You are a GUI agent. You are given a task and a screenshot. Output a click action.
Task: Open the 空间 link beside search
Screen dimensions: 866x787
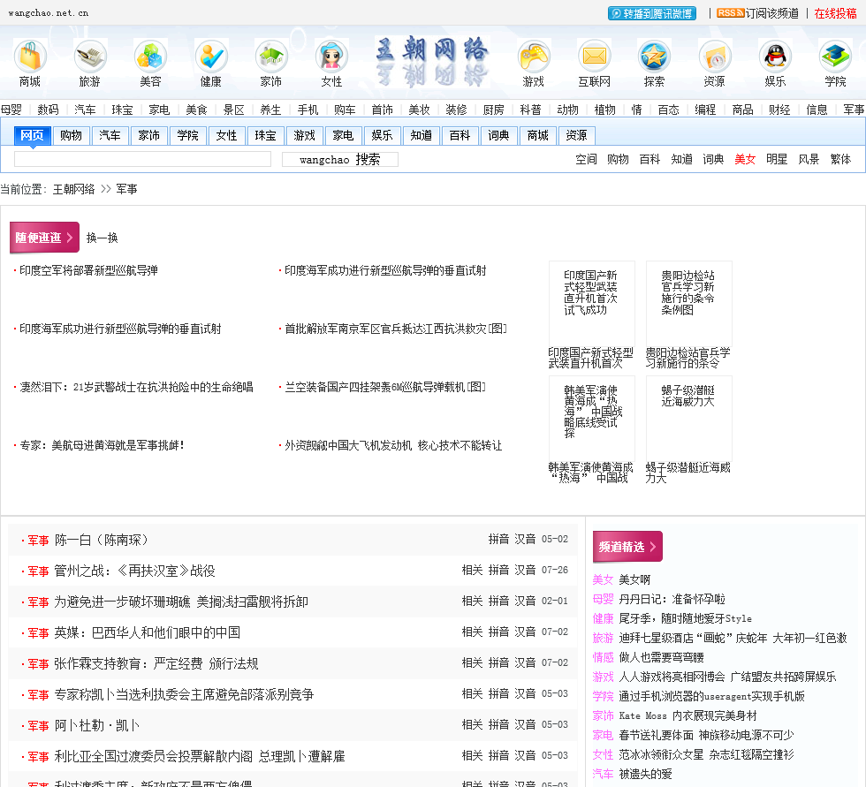pos(586,160)
